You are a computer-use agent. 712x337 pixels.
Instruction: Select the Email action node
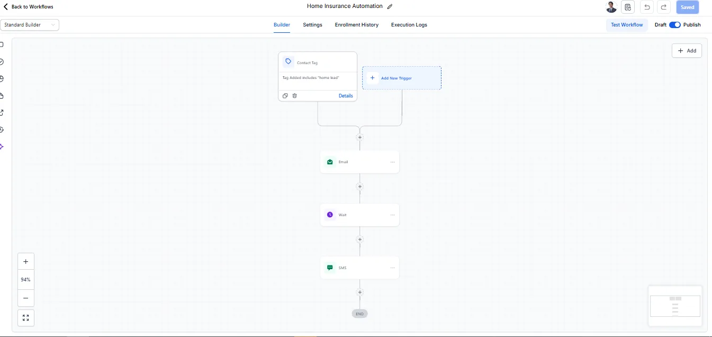(x=359, y=162)
